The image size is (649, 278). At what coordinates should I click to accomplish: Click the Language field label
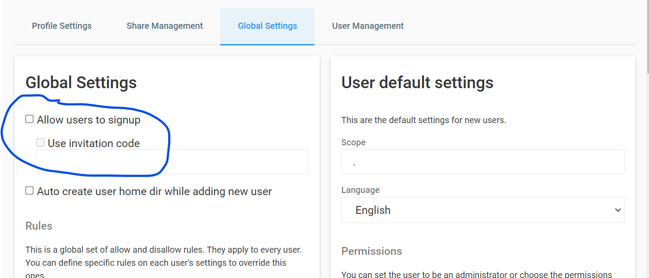coord(360,190)
